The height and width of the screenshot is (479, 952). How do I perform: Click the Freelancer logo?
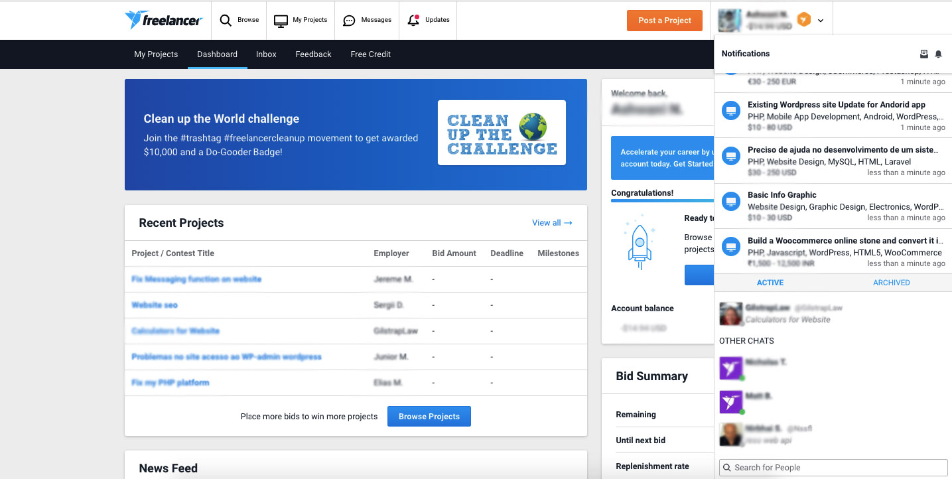[163, 20]
